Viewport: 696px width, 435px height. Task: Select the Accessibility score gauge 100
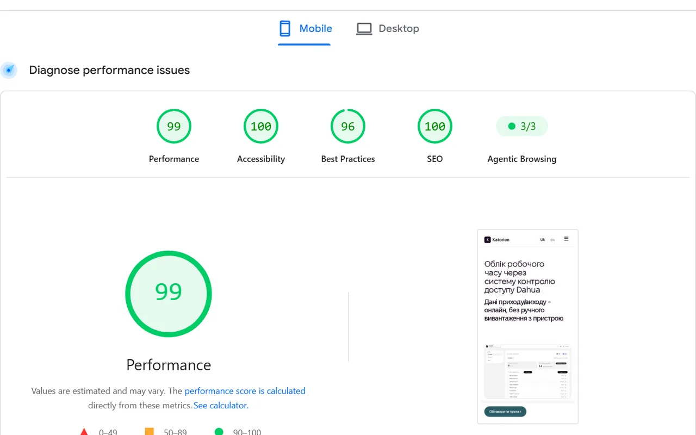[x=261, y=126]
